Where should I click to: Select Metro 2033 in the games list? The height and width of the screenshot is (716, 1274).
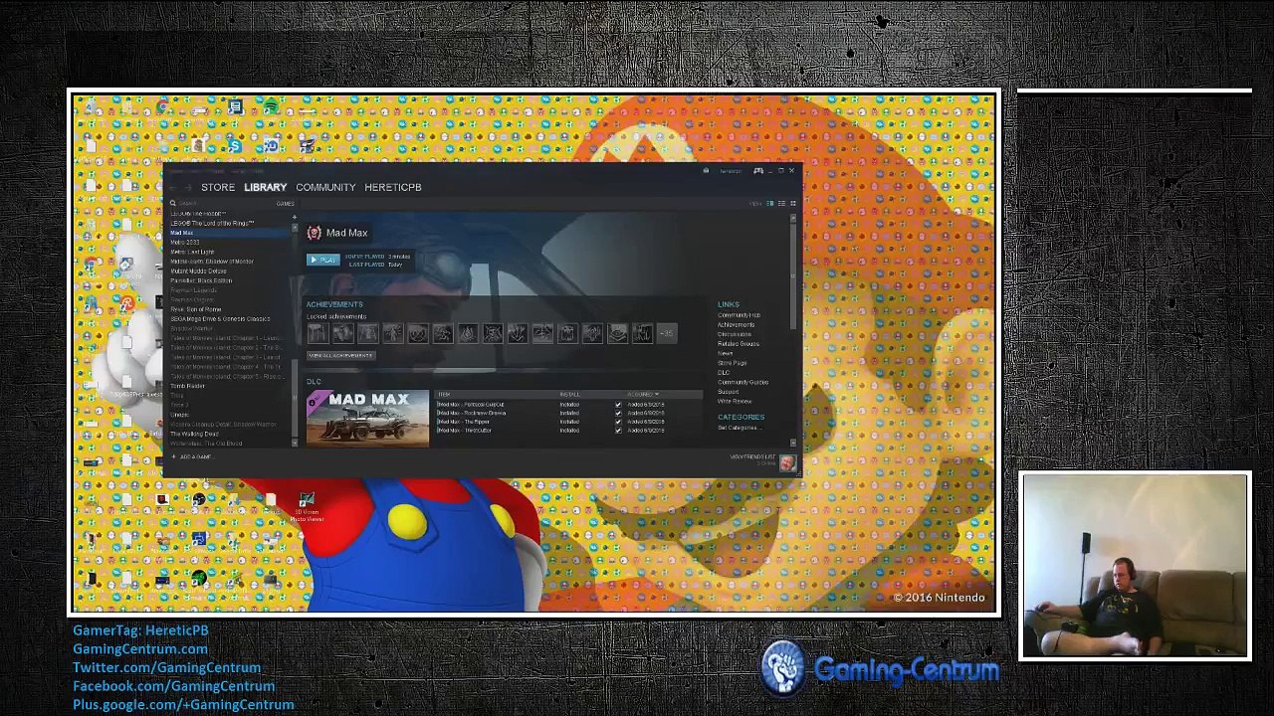click(x=185, y=243)
